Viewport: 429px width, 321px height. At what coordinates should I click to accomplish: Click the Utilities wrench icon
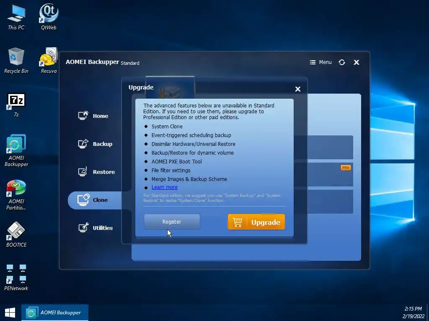click(83, 228)
